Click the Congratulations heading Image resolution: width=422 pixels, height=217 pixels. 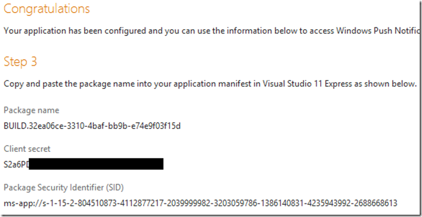coord(46,9)
